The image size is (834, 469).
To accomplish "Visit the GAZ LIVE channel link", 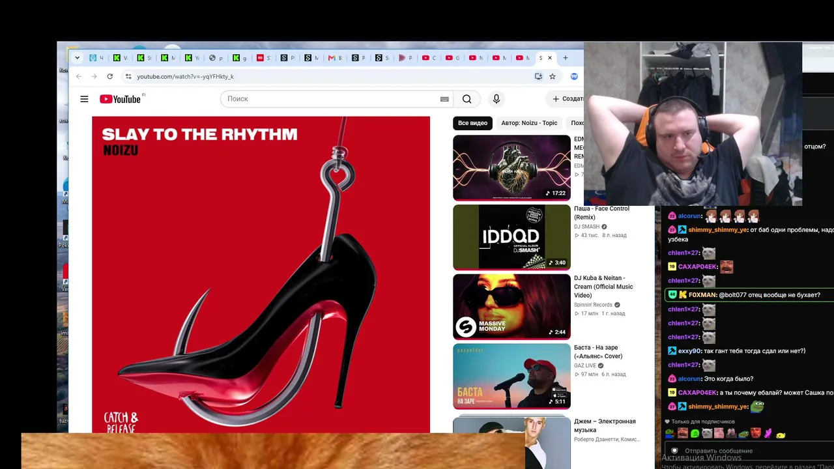I will coord(585,365).
